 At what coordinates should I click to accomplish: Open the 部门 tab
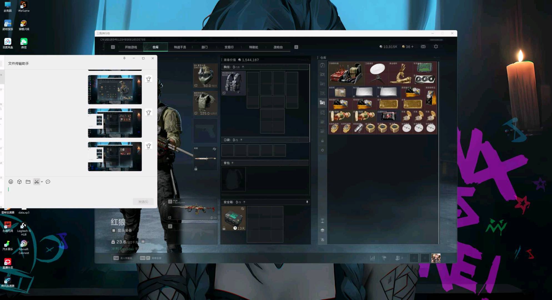point(204,47)
